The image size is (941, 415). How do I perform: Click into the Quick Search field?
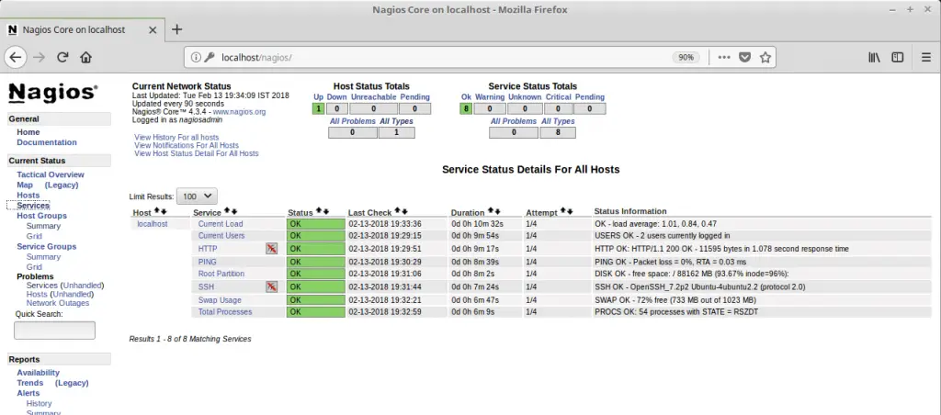click(54, 331)
